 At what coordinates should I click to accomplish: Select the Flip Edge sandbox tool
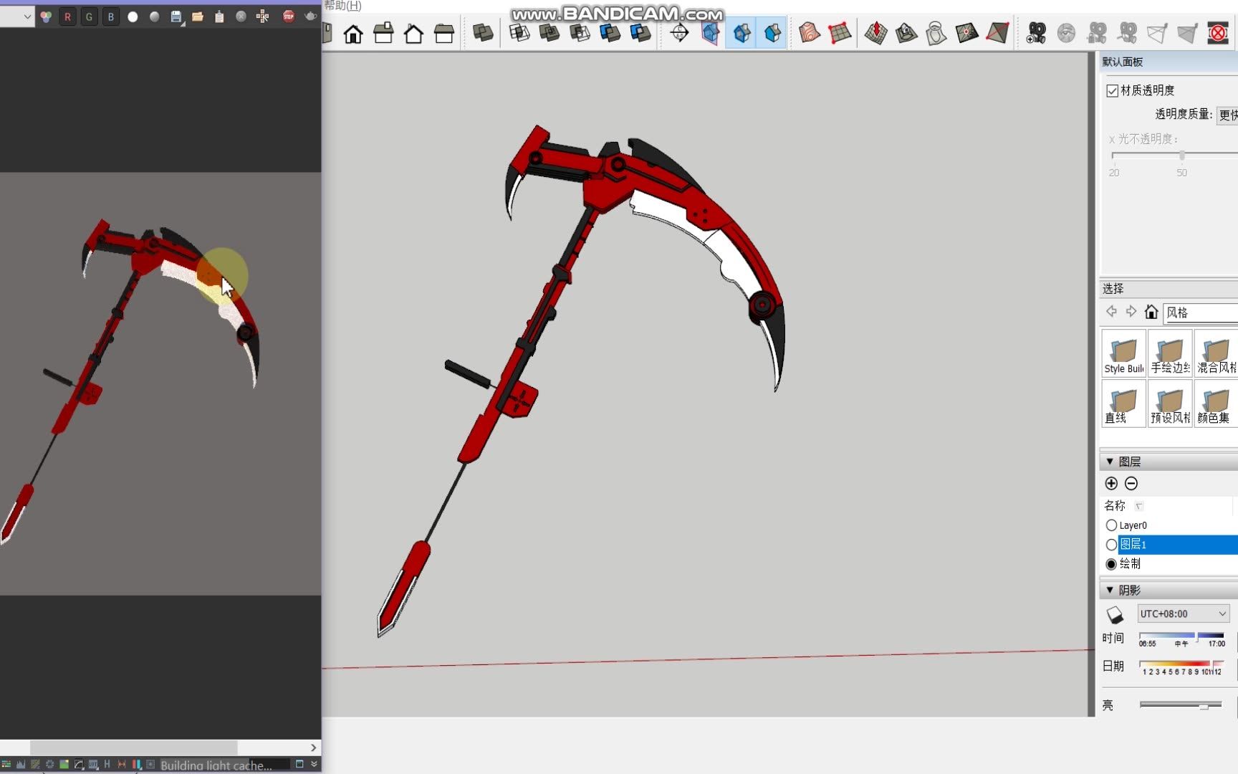coord(997,34)
